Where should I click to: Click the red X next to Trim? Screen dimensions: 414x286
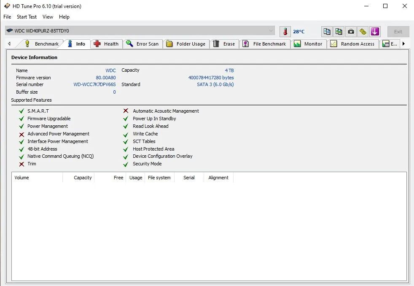pyautogui.click(x=22, y=164)
